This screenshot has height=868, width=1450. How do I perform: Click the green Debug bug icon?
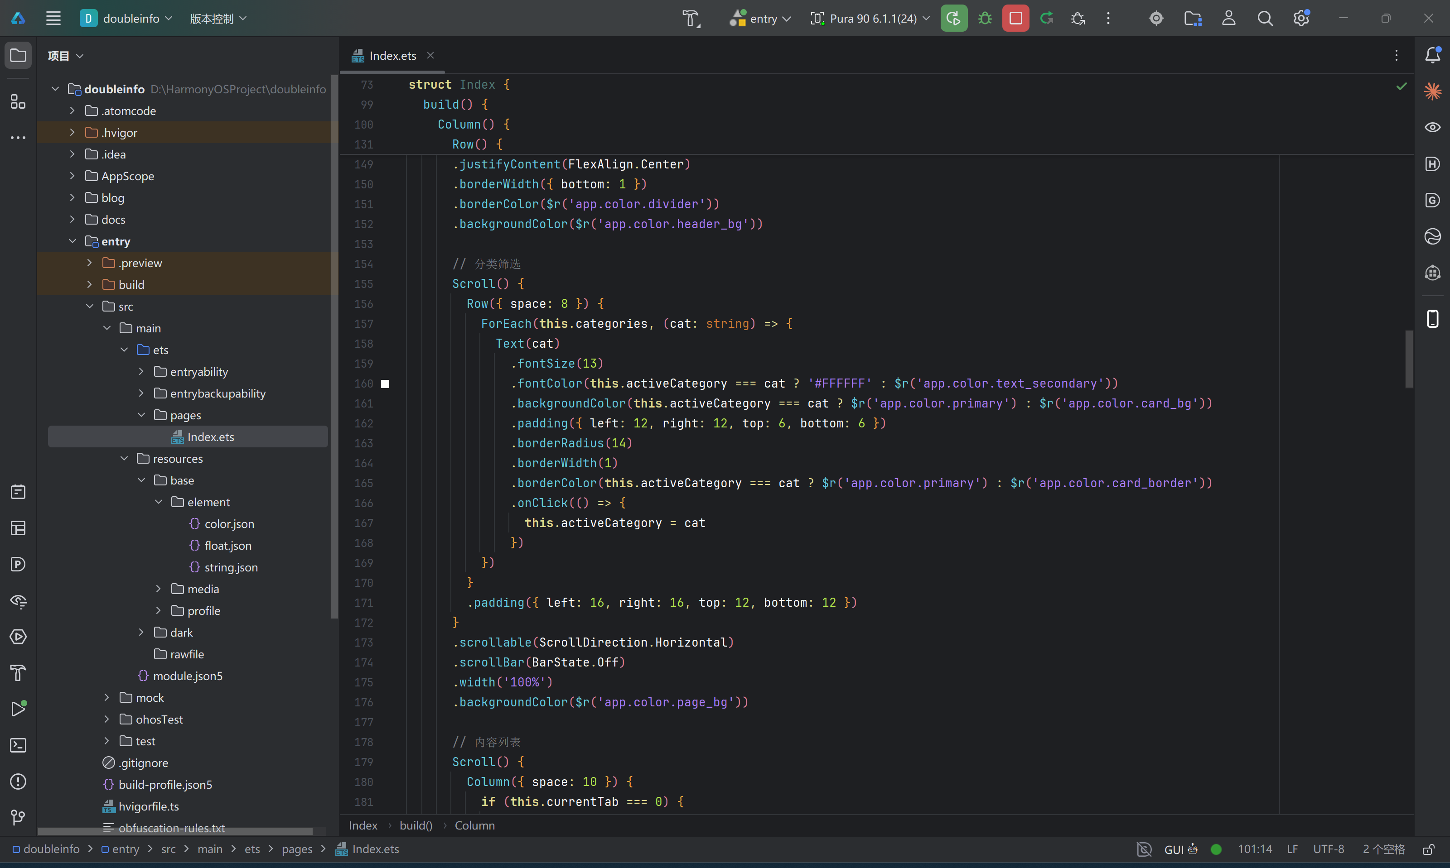pyautogui.click(x=985, y=19)
